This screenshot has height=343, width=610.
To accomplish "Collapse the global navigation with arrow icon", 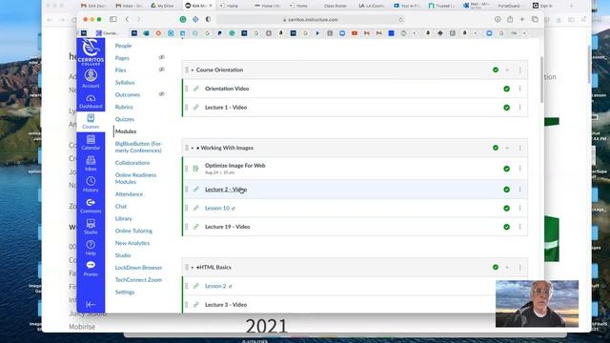I will click(91, 304).
